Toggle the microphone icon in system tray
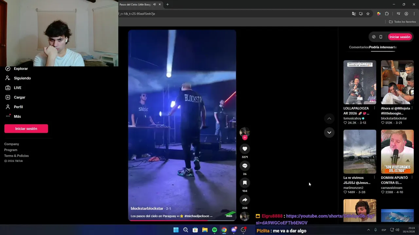Screen dimensions: 419x235 tap(375, 230)
